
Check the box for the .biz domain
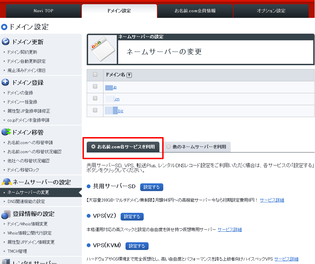point(95,110)
